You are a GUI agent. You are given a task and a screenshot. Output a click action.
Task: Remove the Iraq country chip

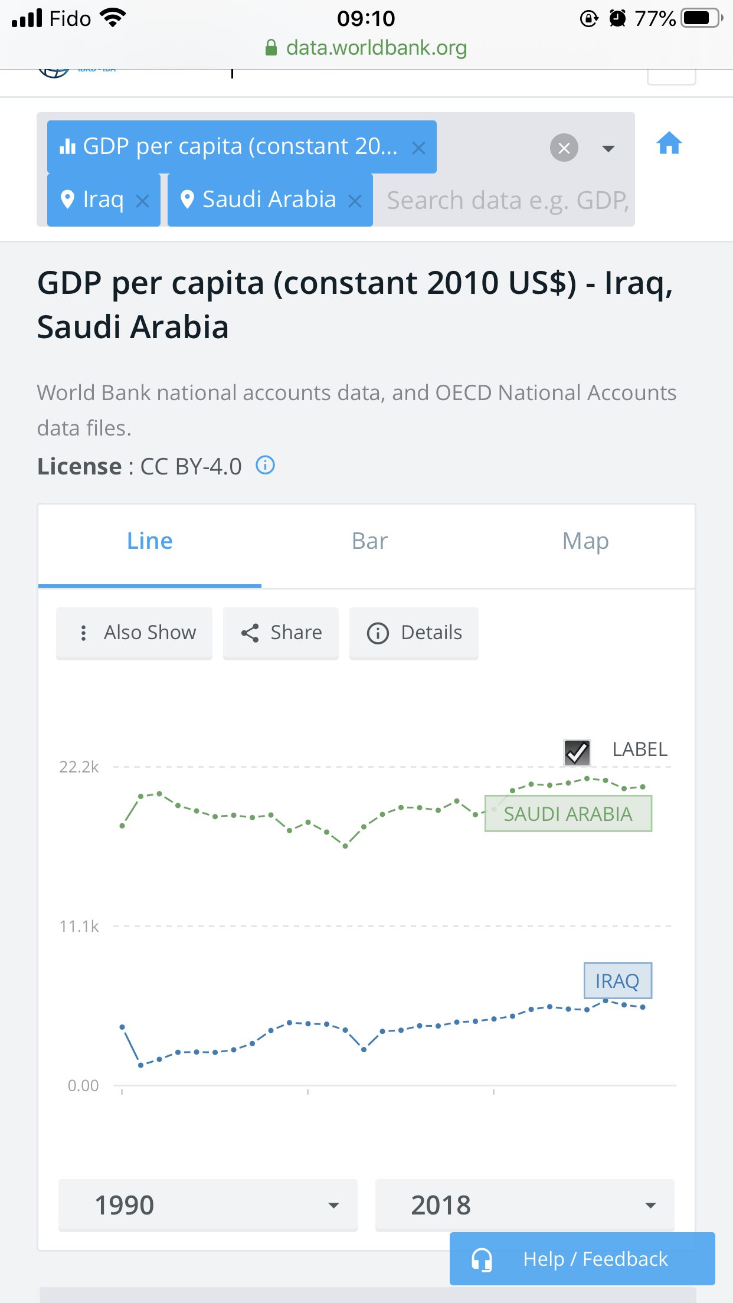coord(142,201)
